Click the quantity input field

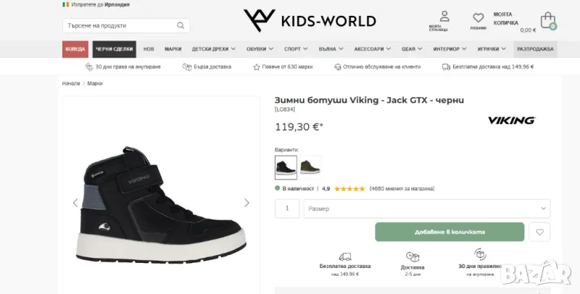pos(287,209)
